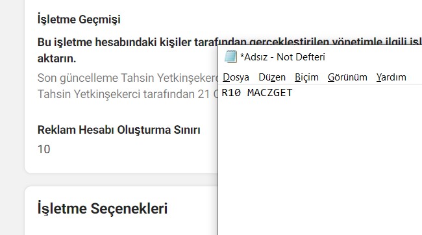Viewport: 422px width, 235px height.
Task: Click the "İşletme Geçmişi" heading
Action: (x=79, y=19)
